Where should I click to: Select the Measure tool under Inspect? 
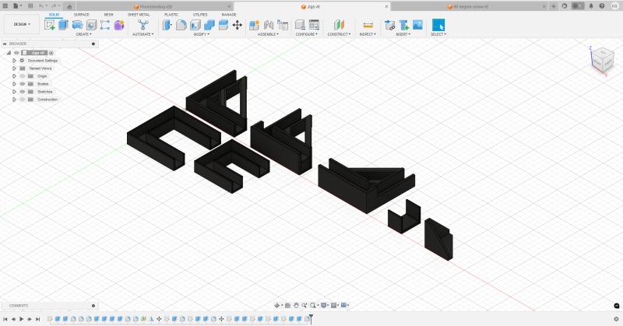368,25
